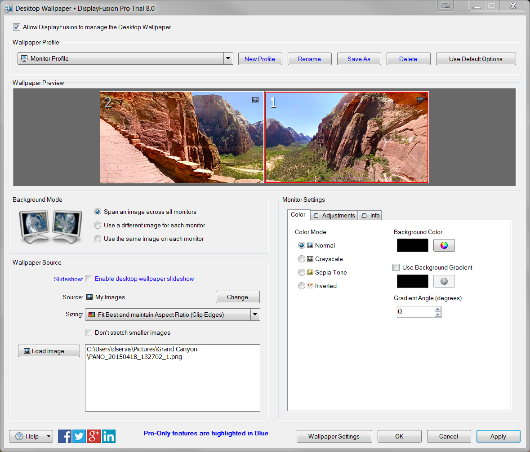Click the title bar monitor icon button

pos(445,6)
